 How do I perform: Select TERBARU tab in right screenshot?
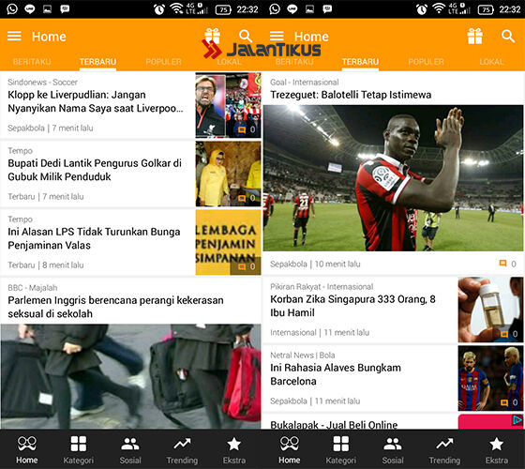tap(360, 62)
